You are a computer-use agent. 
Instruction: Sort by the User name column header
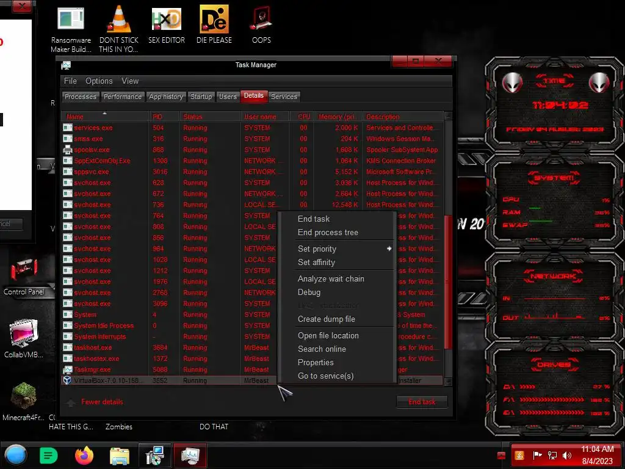coord(265,117)
